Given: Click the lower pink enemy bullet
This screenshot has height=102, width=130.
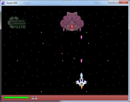Looking at the screenshot, I should pyautogui.click(x=81, y=61).
